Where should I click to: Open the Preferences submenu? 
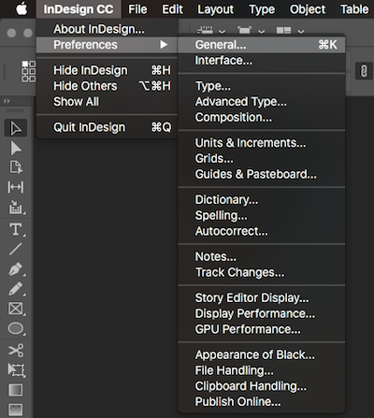click(107, 45)
